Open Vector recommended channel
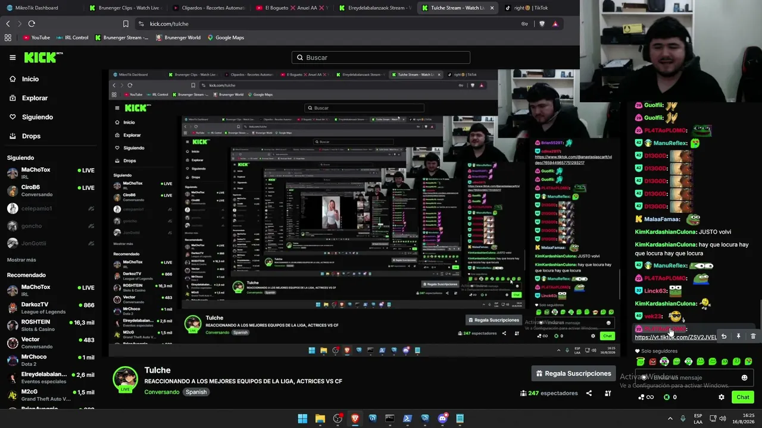Screen dimensions: 762x428 click(x=51, y=343)
